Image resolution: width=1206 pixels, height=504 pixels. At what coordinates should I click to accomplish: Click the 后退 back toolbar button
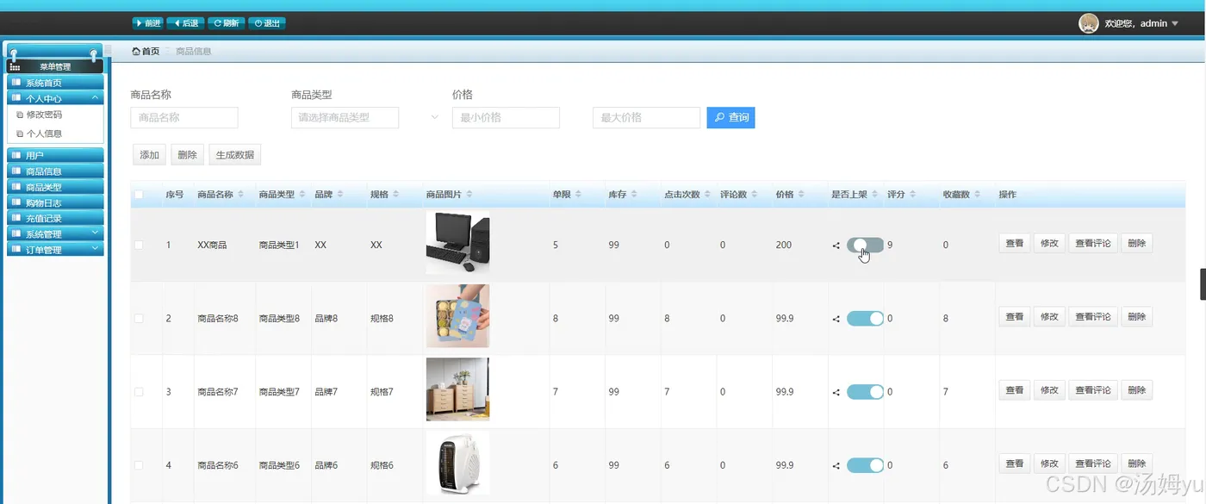(x=185, y=23)
